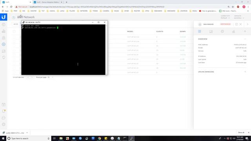Screen dimensions: 251x141
Task: Click Show all downloads
Action: pyautogui.click(x=241, y=132)
